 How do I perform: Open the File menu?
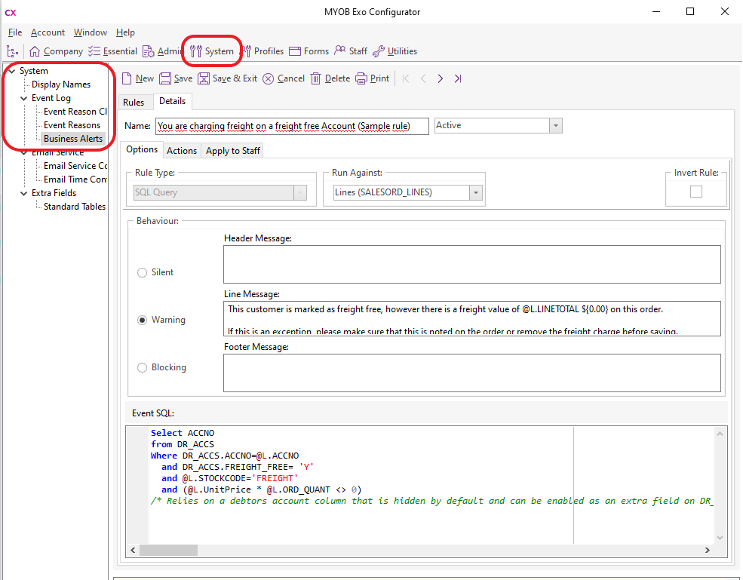point(15,32)
